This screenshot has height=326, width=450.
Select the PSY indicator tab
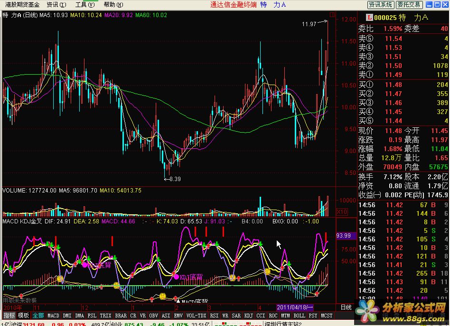313,316
